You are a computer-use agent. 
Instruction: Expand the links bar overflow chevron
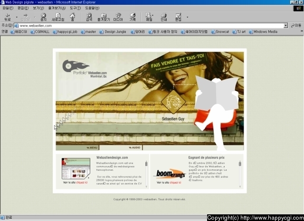(x=302, y=31)
